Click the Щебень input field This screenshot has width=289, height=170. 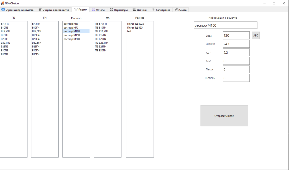click(236, 78)
